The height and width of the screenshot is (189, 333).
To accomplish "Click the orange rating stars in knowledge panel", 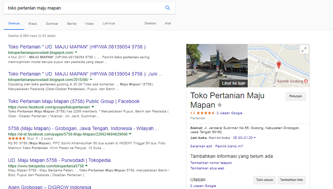I will [205, 113].
